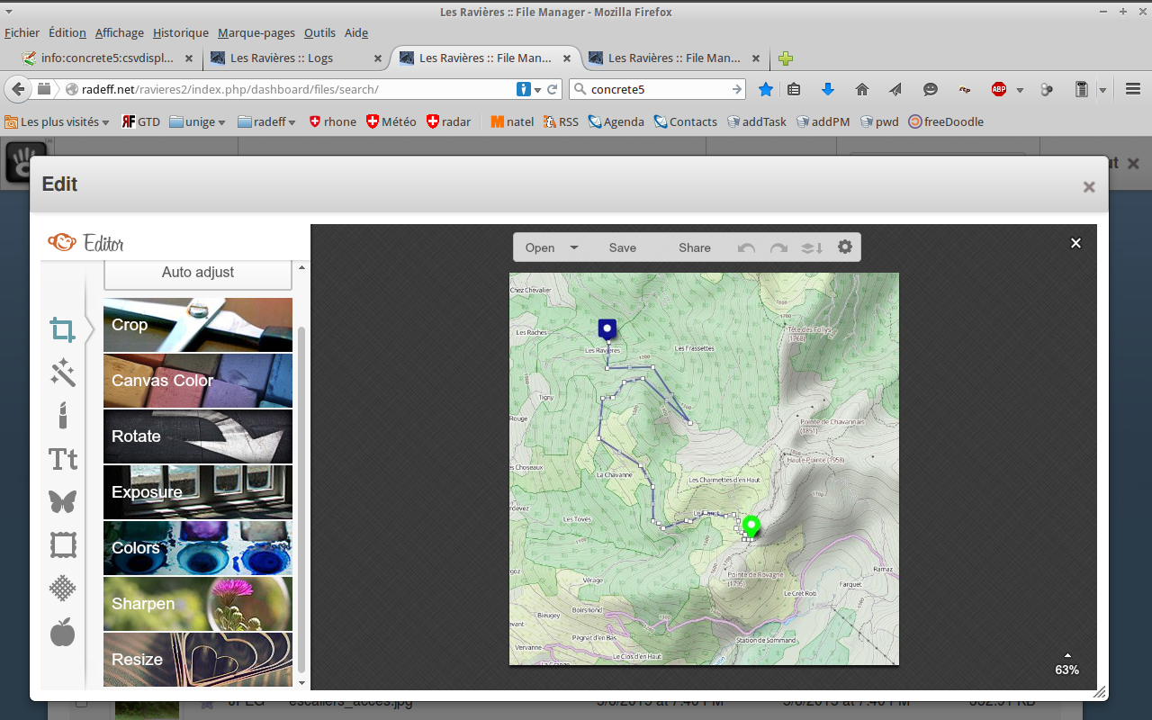
Task: Choose the frame borders icon
Action: [x=62, y=544]
